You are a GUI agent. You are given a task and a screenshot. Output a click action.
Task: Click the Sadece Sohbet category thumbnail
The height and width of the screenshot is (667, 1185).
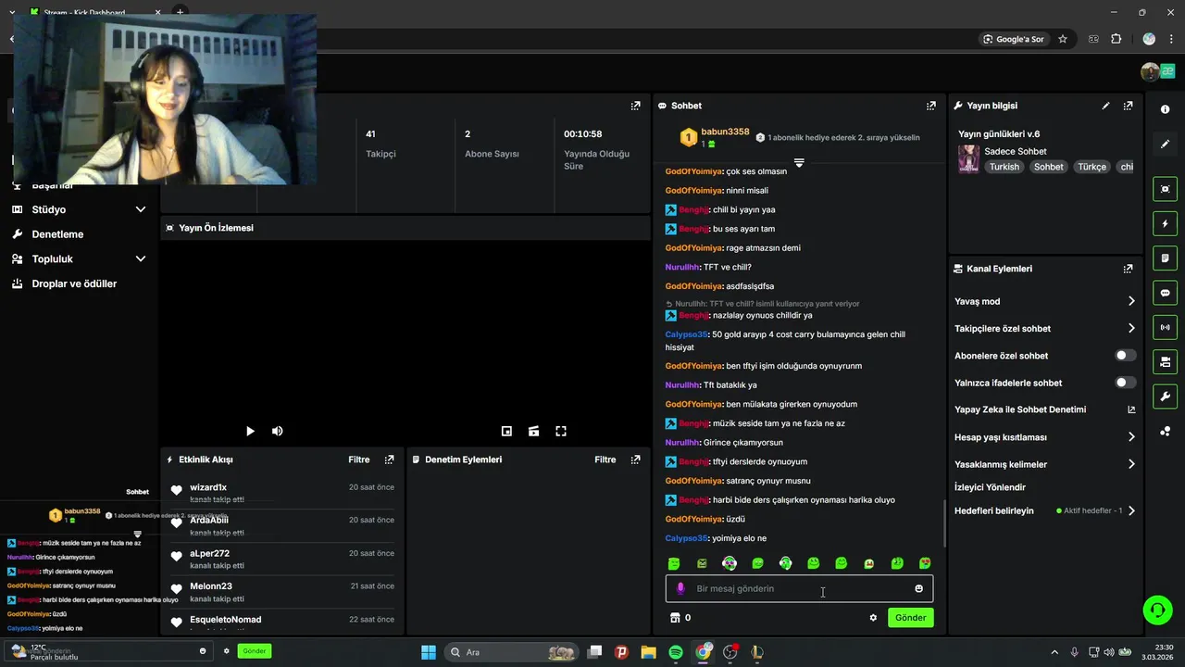968,158
